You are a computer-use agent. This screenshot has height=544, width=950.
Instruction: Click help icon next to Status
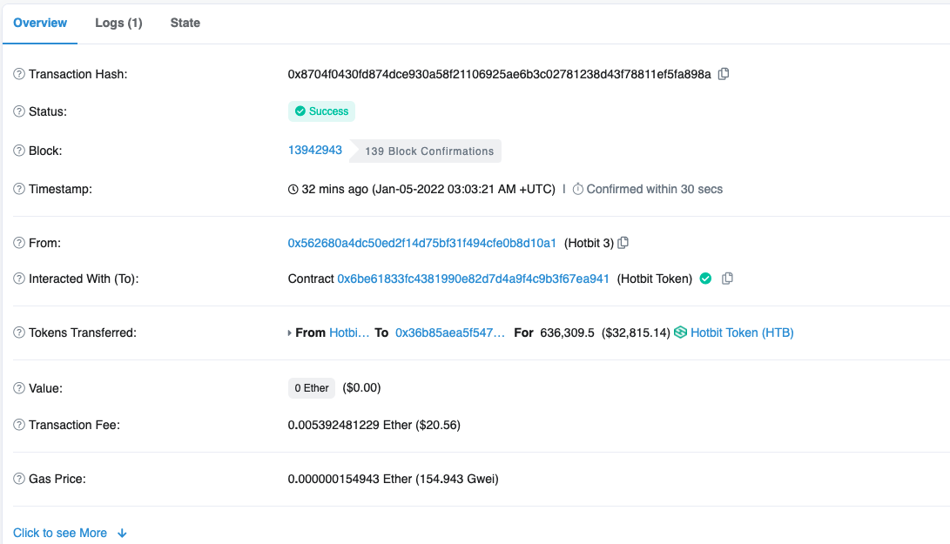[x=19, y=111]
